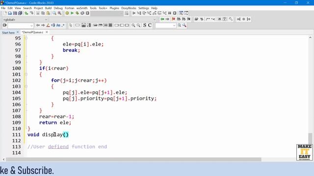Select the arrow pointer tool

71,25
